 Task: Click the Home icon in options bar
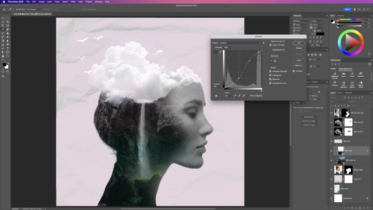4,9
